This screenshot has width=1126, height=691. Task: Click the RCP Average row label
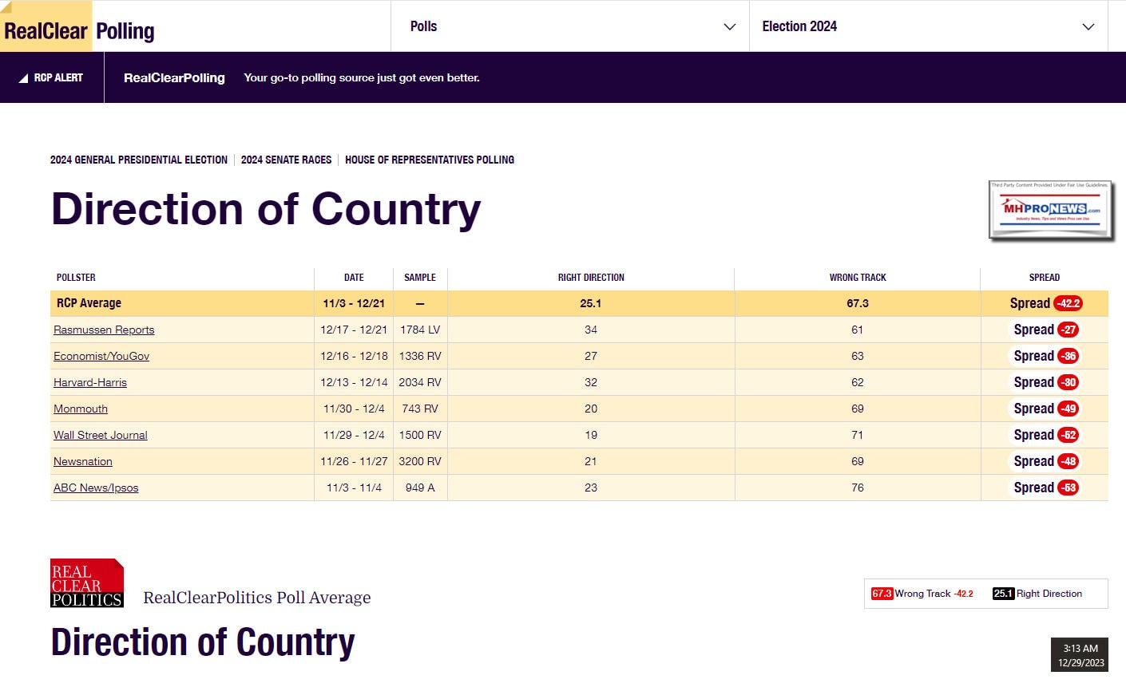click(x=89, y=303)
